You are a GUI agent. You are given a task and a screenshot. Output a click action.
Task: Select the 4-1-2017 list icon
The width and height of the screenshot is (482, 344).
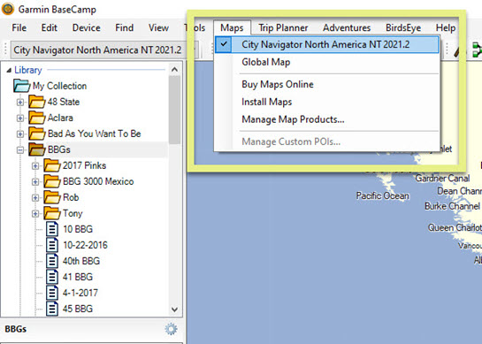click(52, 293)
